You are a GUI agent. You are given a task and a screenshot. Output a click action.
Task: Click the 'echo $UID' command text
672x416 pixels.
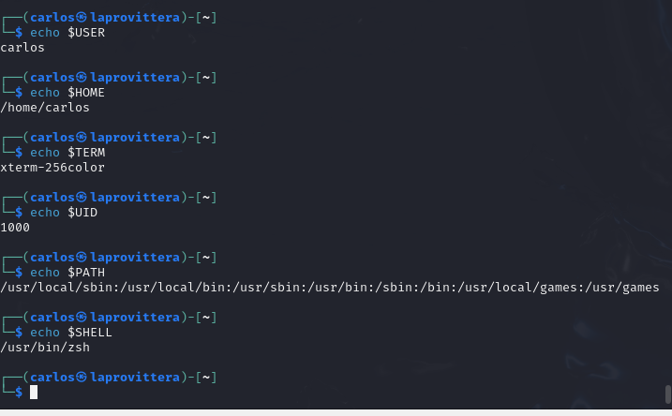point(64,213)
